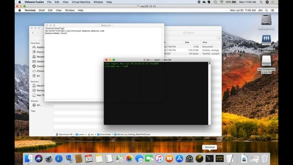Open Maps icon in Dock
Screen dimensions: 293x165
tap(119, 159)
